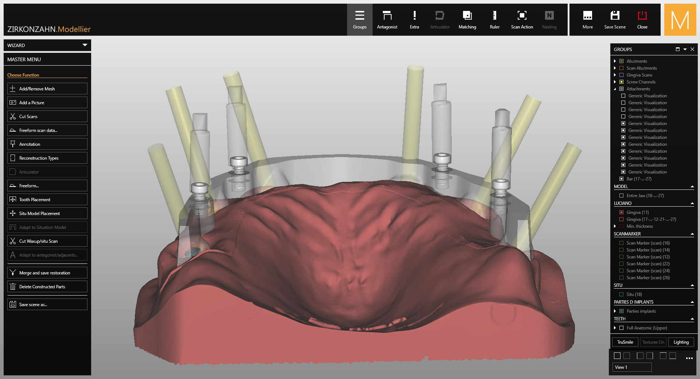Select the Ruler tool

coord(494,20)
